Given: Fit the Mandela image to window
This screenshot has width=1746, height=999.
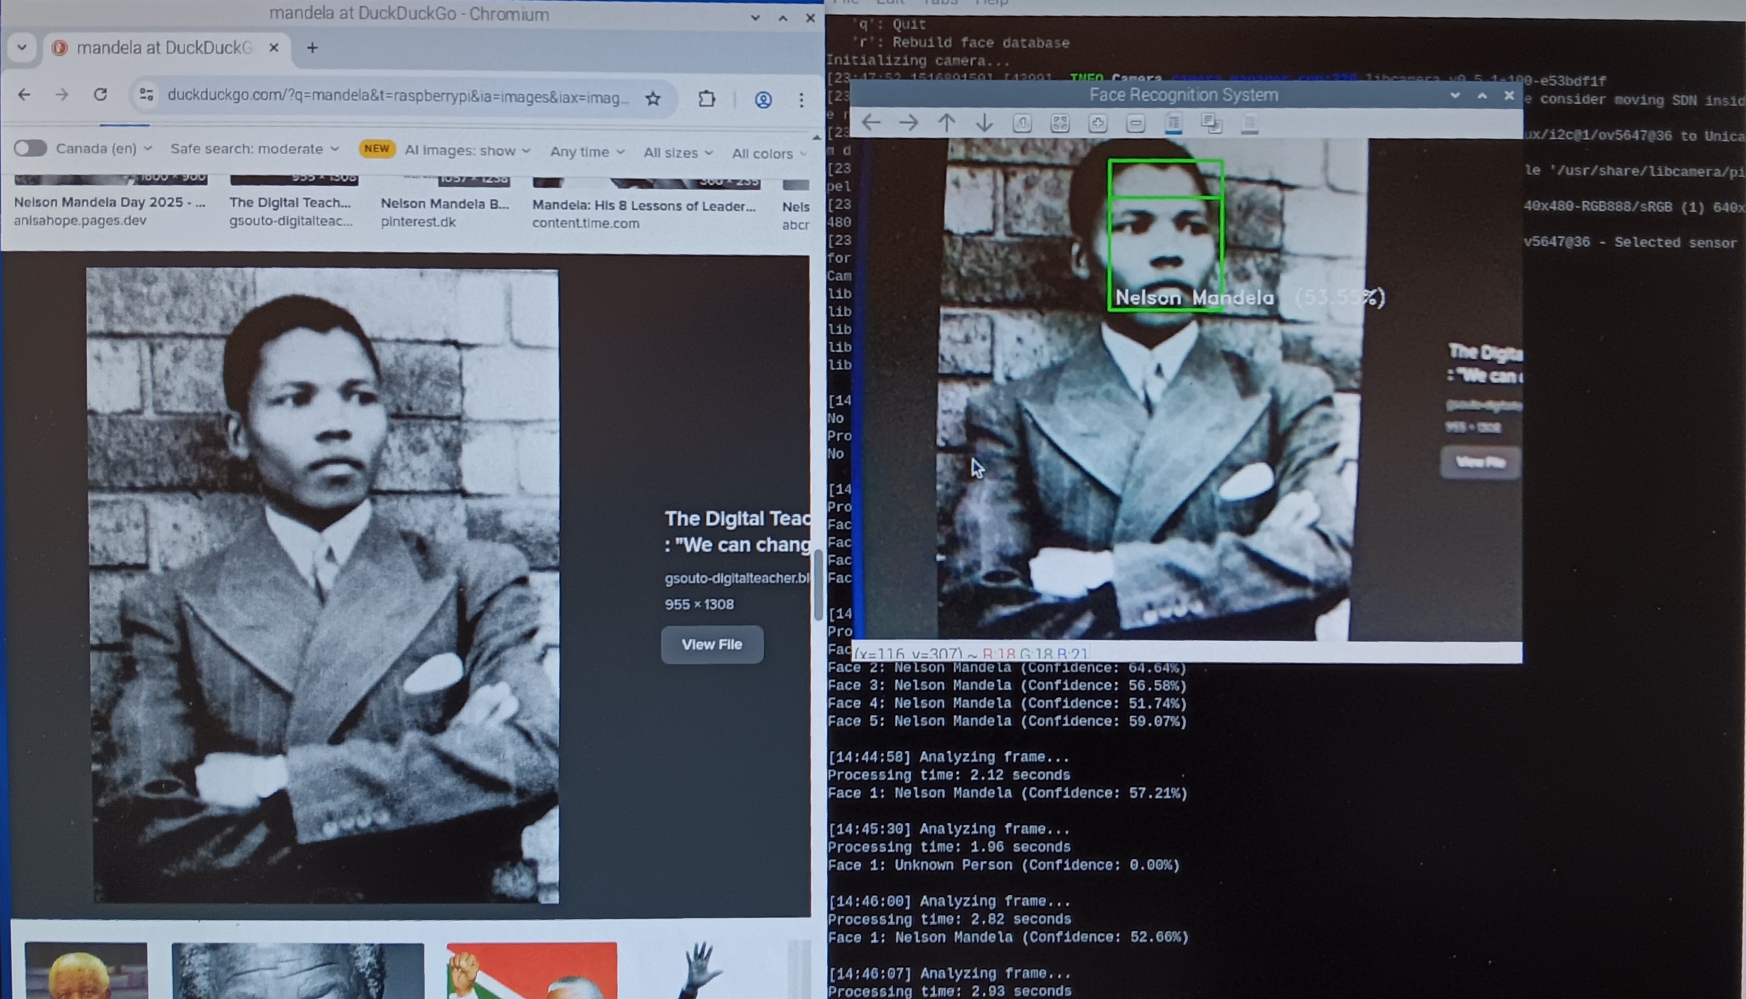Looking at the screenshot, I should (x=1060, y=124).
